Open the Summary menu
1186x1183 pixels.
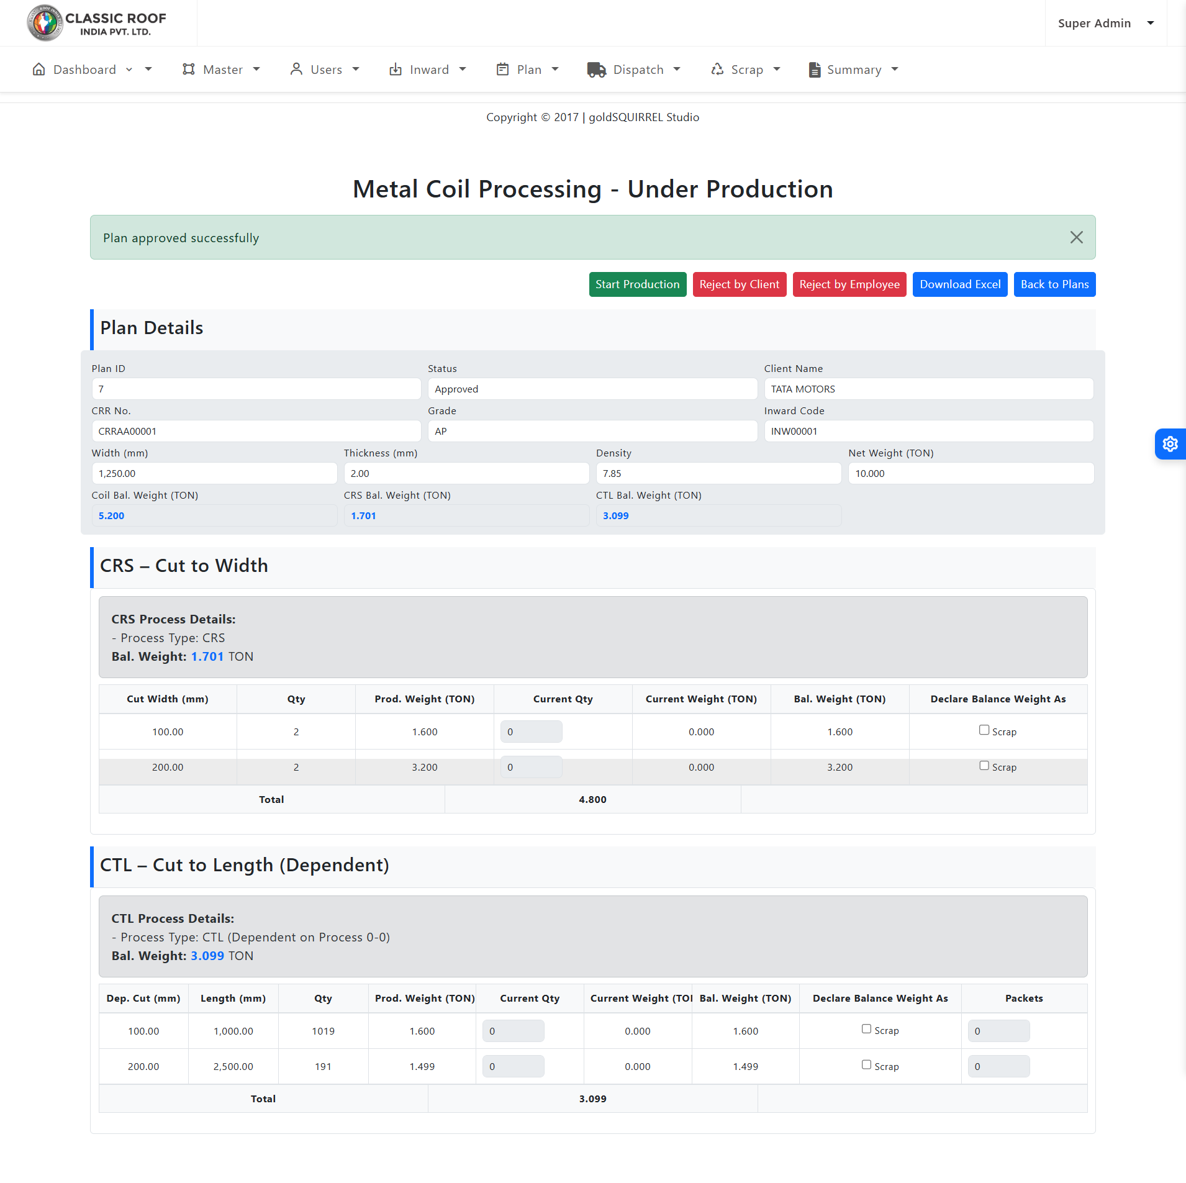click(x=854, y=70)
